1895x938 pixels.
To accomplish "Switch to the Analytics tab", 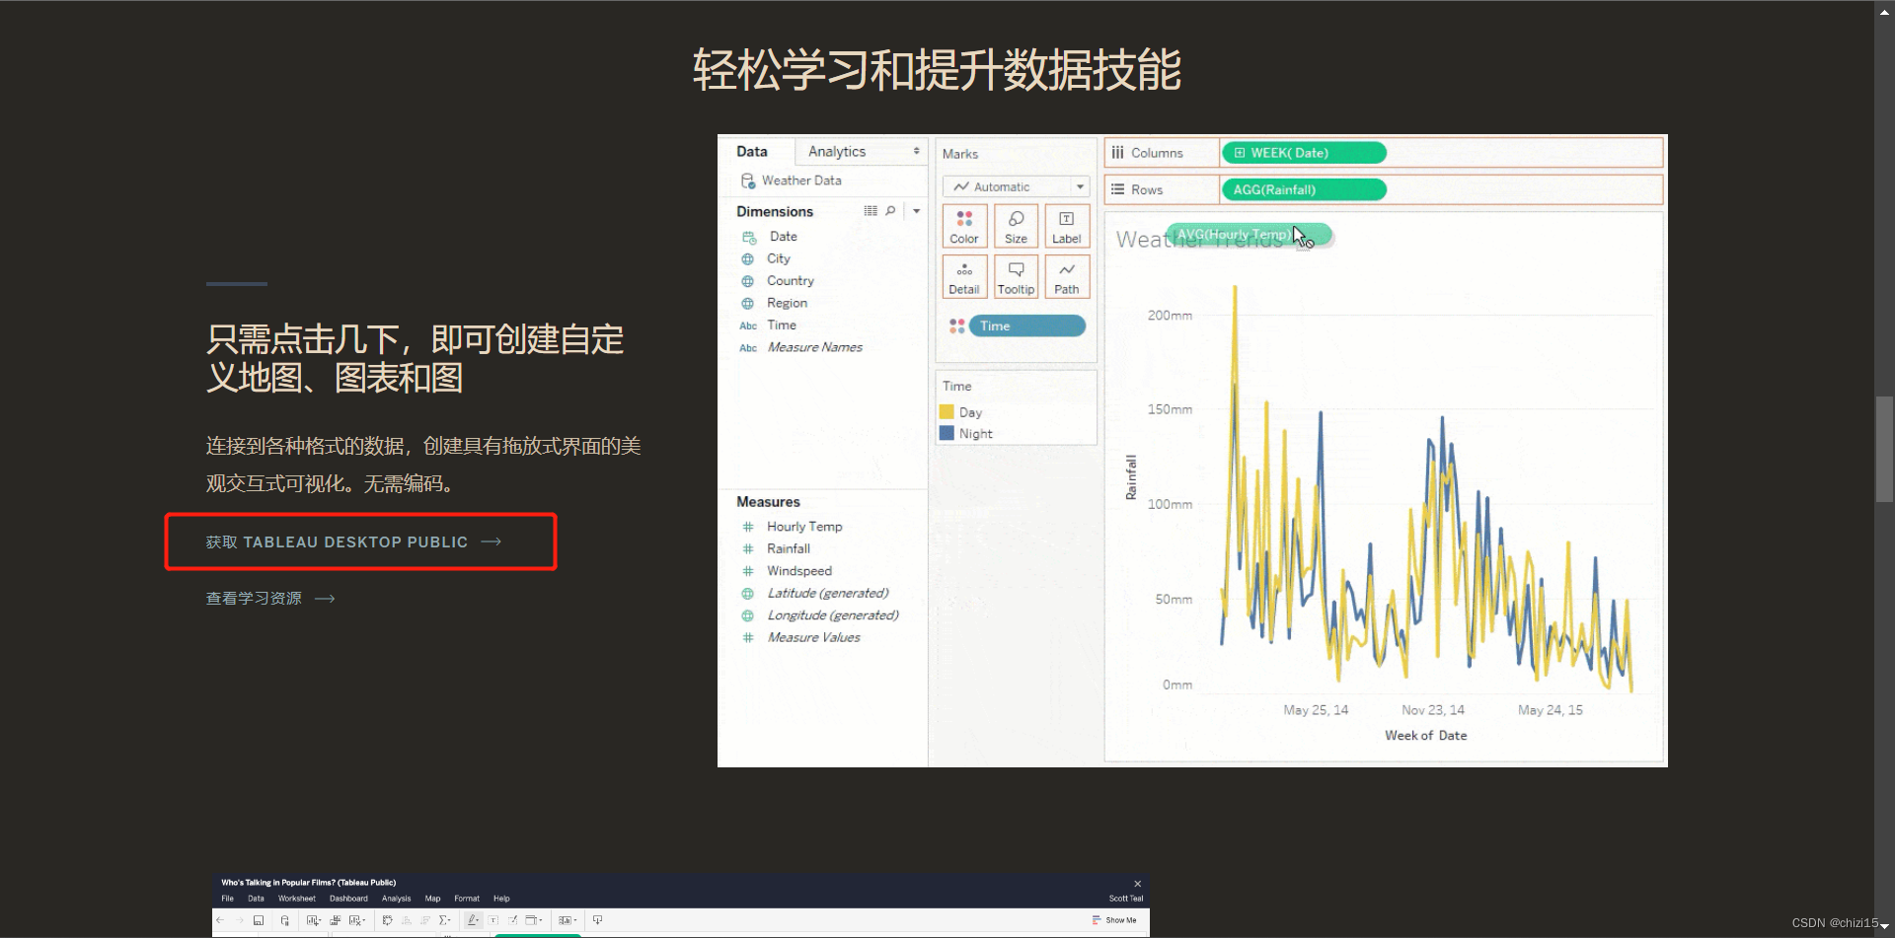I will 837,151.
